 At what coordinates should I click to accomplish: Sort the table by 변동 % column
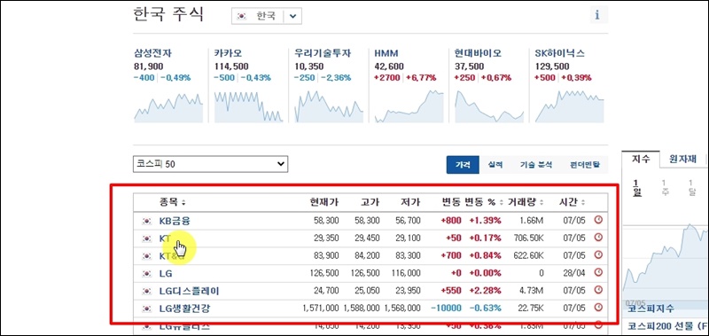coord(483,202)
